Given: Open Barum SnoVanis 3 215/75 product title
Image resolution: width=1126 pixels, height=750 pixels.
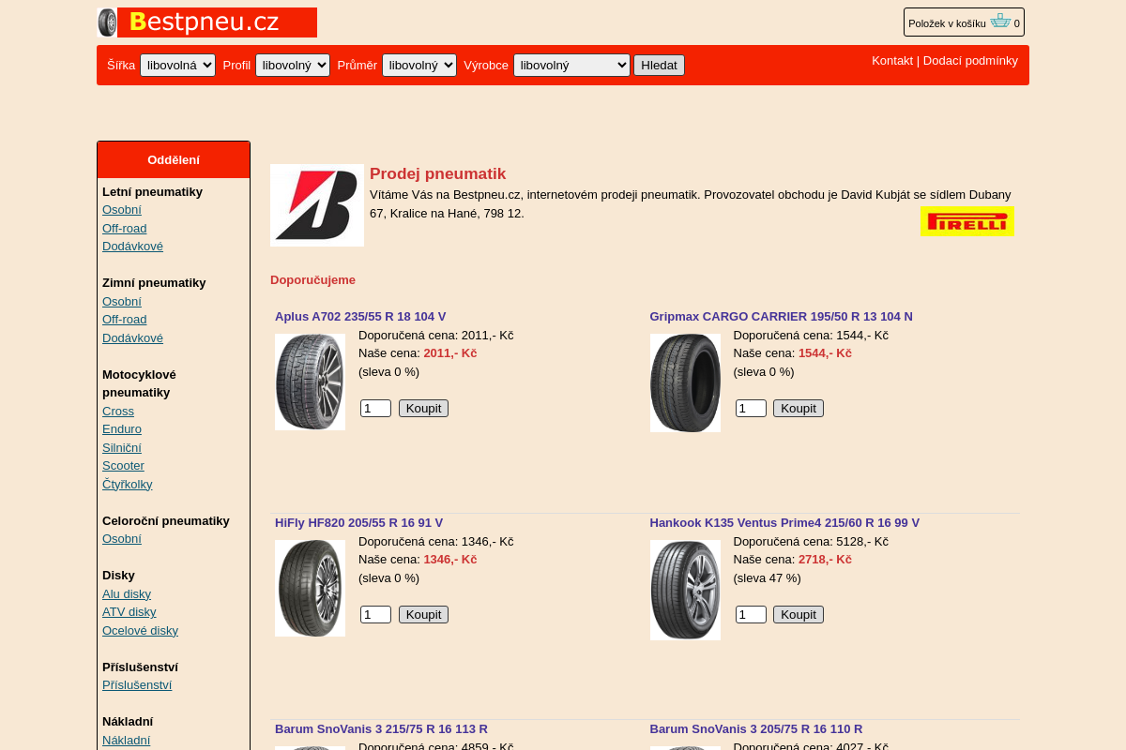Looking at the screenshot, I should click(x=381, y=729).
